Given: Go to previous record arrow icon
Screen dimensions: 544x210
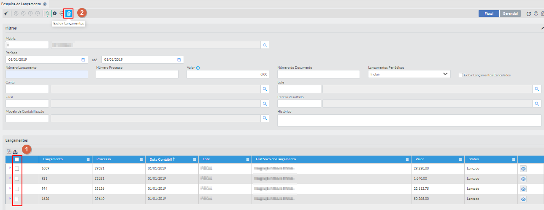Looking at the screenshot, I should coord(23,13).
